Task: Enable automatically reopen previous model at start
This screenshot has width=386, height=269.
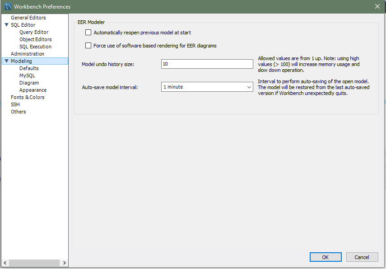Action: [88, 33]
